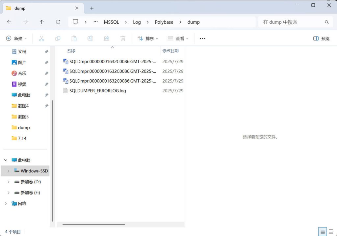Image resolution: width=337 pixels, height=236 pixels.
Task: Click the 新建 new item button
Action: (x=16, y=39)
